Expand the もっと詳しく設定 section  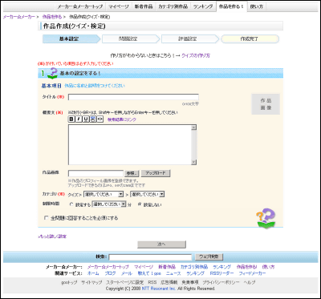[x=52, y=236]
